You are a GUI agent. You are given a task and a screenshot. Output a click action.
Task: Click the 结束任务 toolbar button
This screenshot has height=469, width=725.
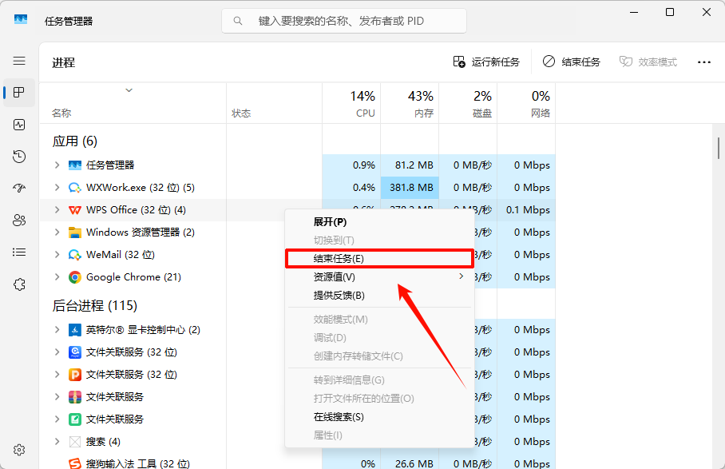tap(571, 61)
